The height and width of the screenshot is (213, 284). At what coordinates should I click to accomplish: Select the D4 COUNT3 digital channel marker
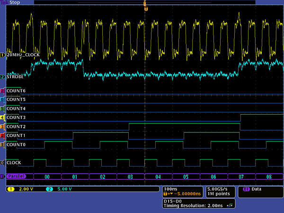tap(2, 117)
